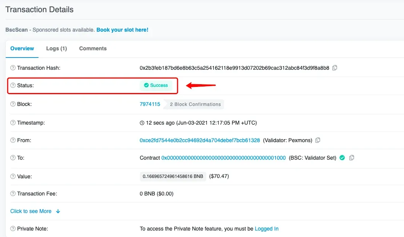Click the help icon next to Timestamp
This screenshot has height=237, width=404.
pos(13,123)
